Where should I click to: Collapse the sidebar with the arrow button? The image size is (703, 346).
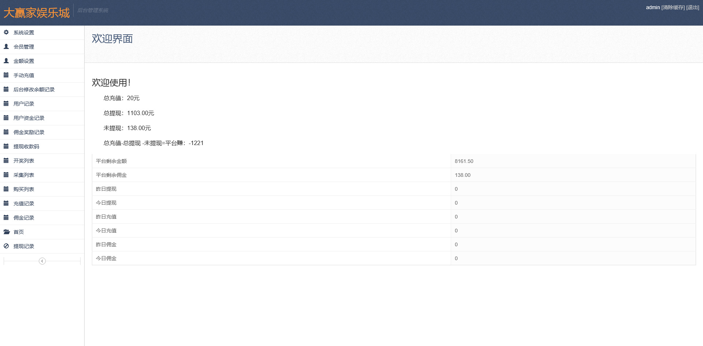42,261
